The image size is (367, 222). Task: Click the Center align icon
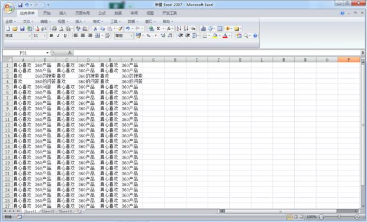pos(83,36)
